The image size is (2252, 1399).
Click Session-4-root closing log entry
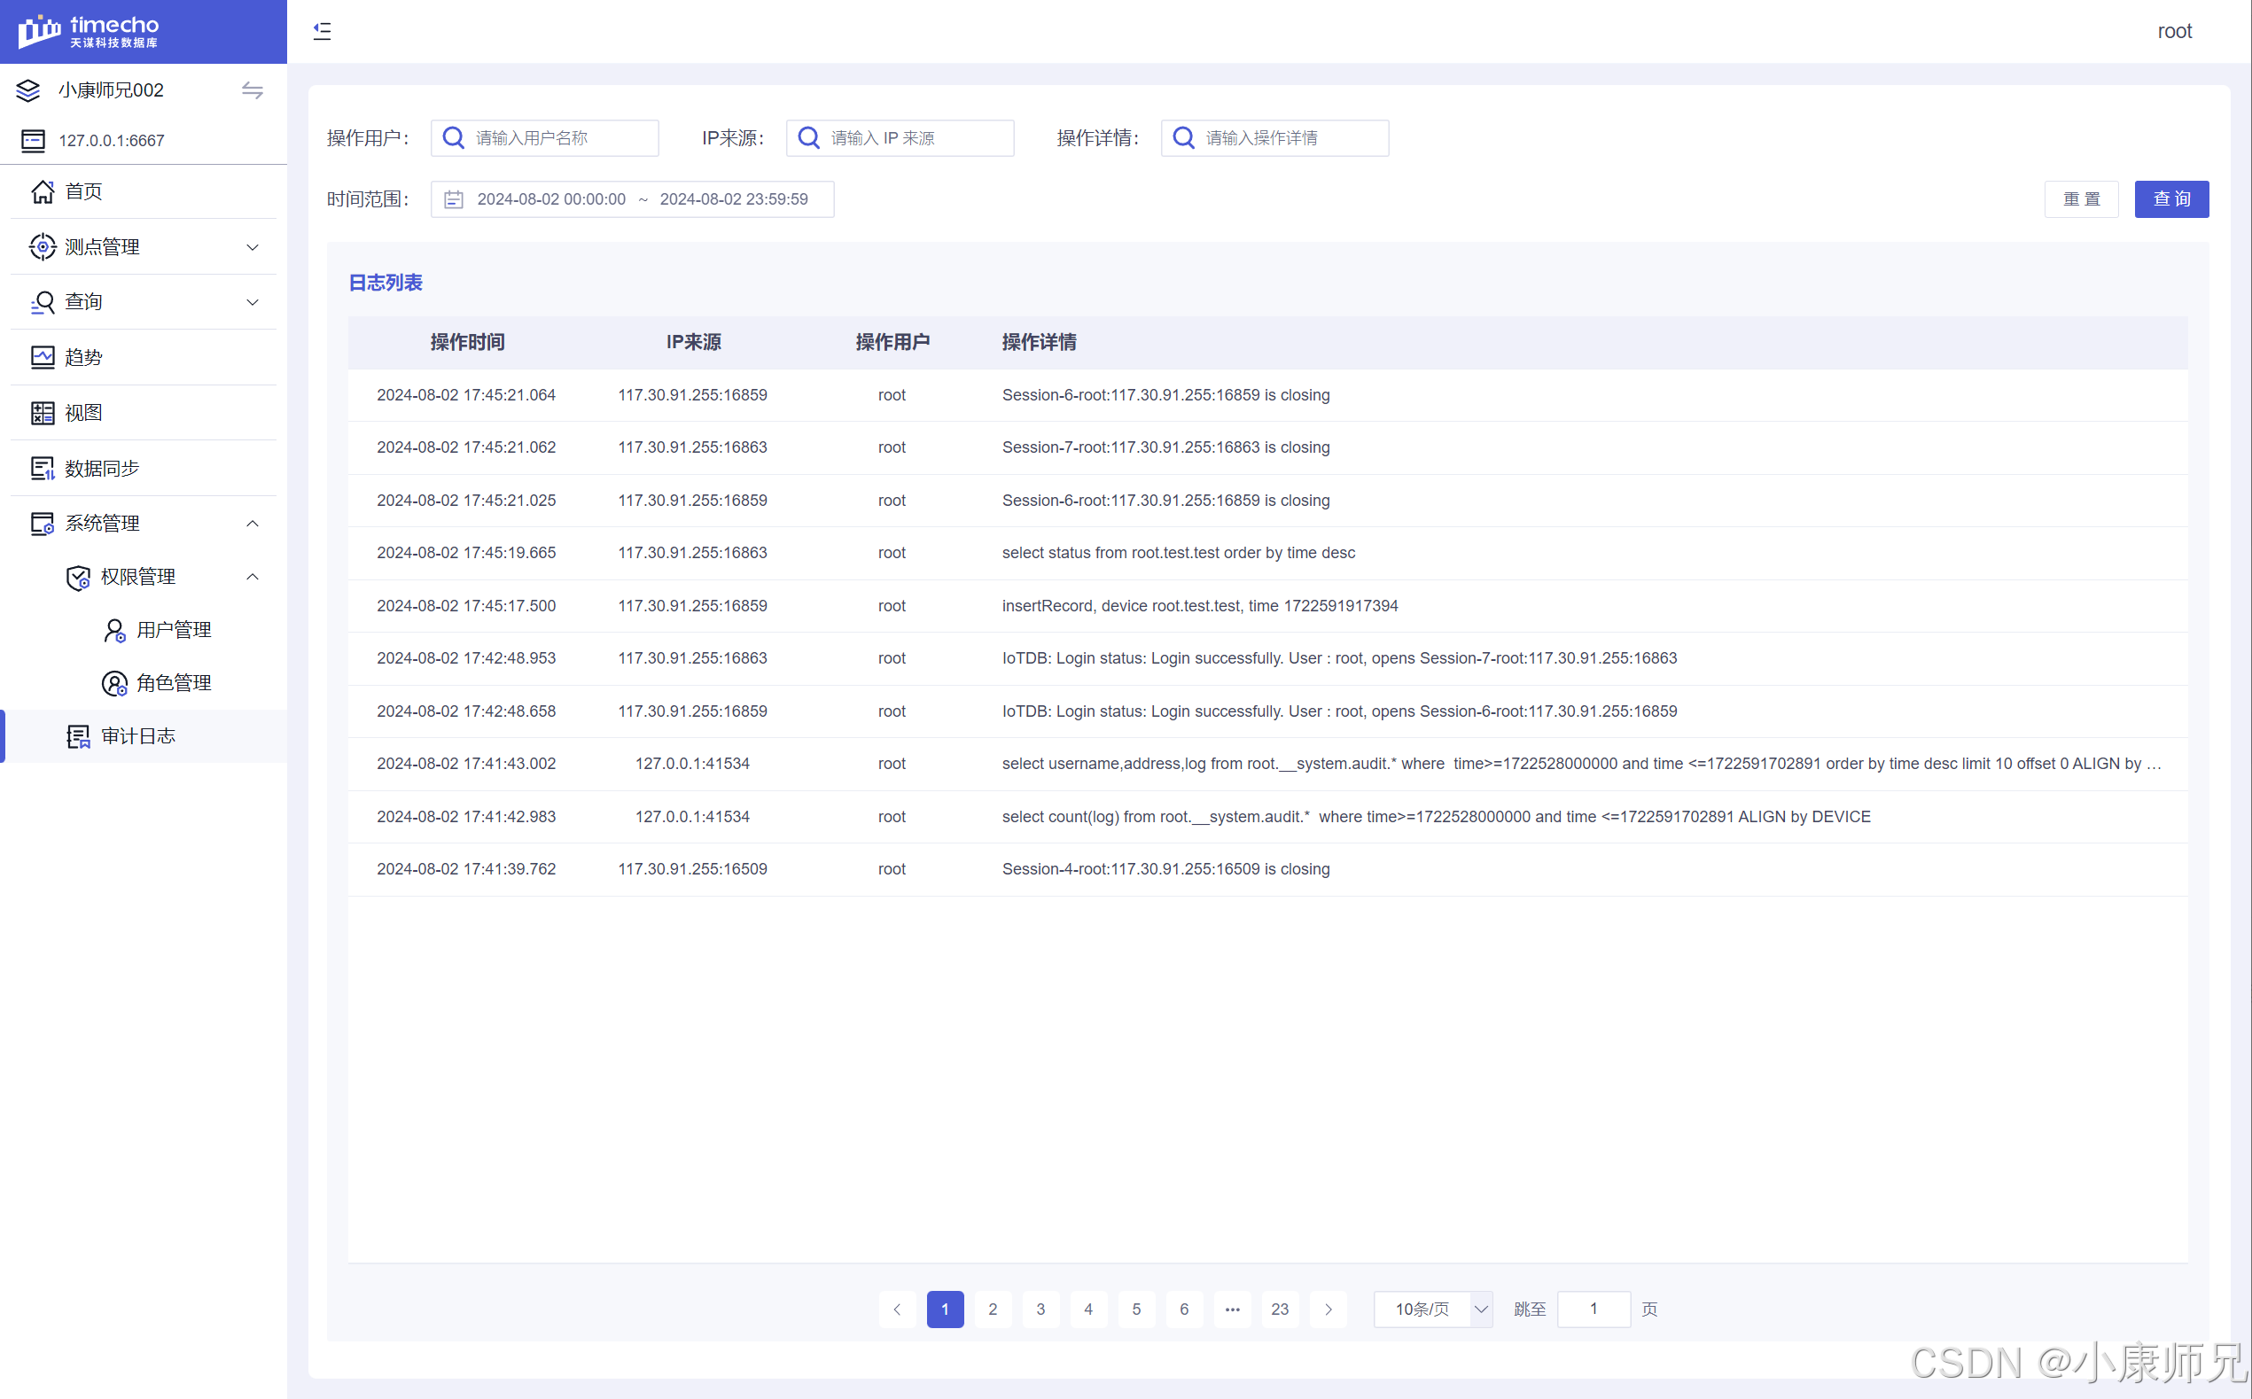point(1166,870)
